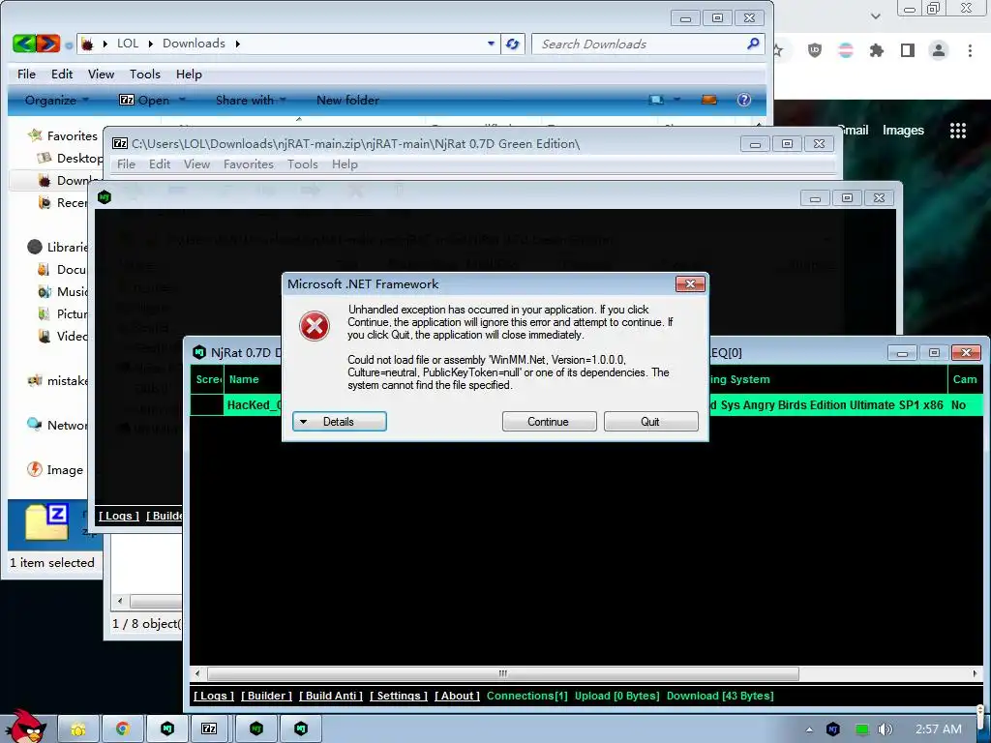This screenshot has width=991, height=743.
Task: Click the NjRat scrollbar left arrow
Action: pos(197,673)
